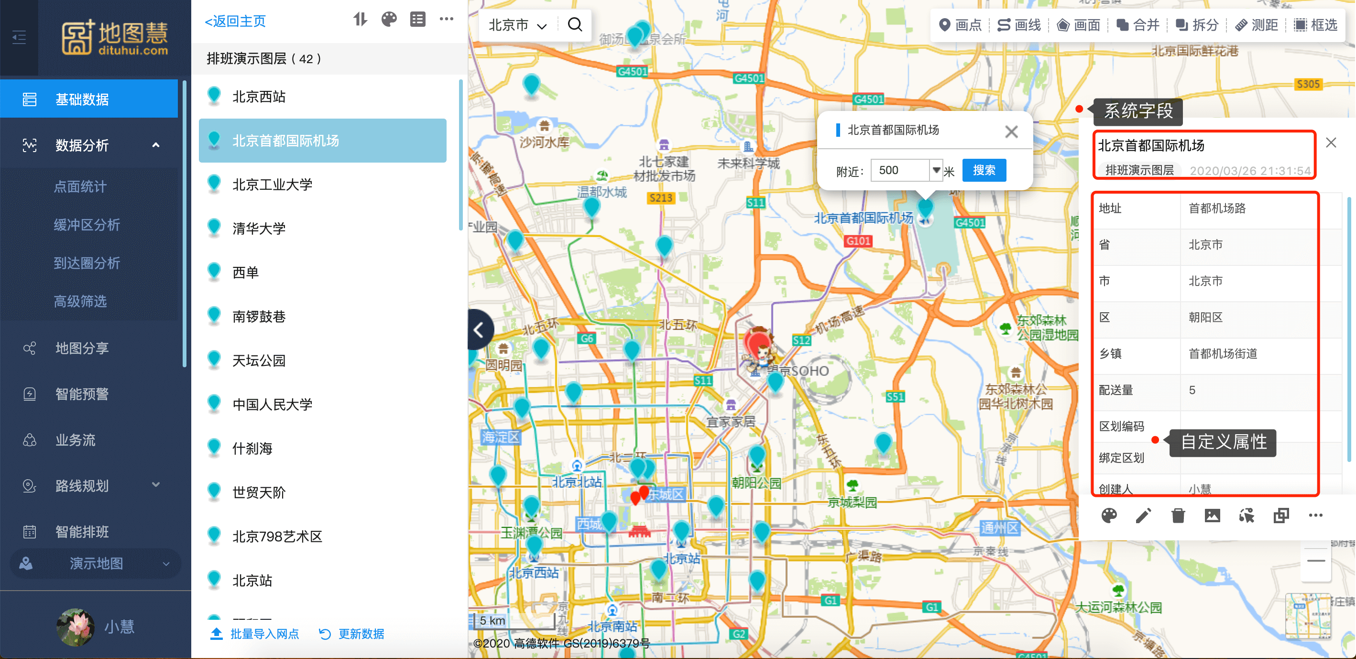Click the 地图慧 logo
1356x659 pixels.
tap(115, 38)
